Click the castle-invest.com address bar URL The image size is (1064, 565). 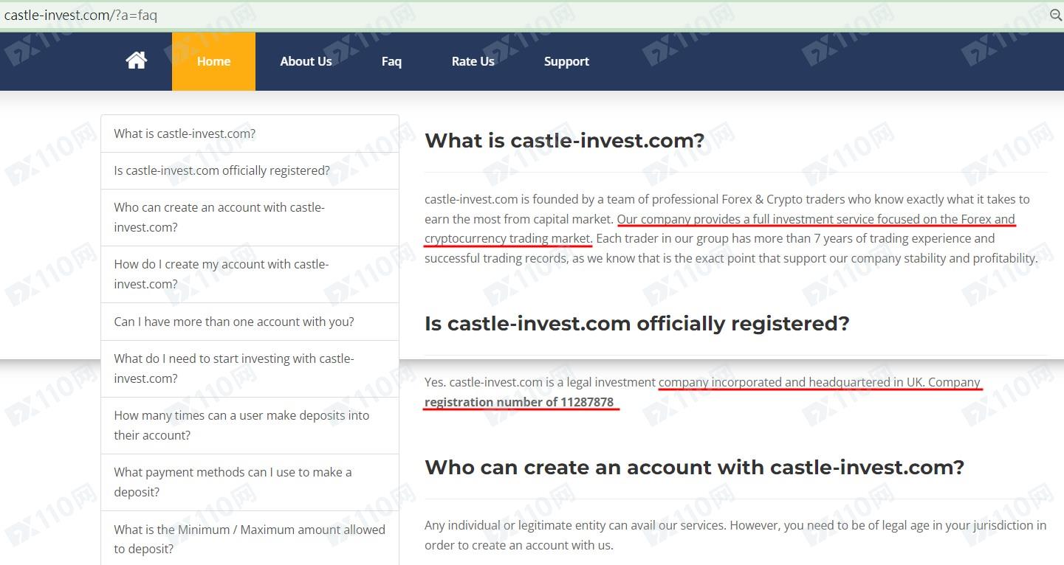(81, 15)
